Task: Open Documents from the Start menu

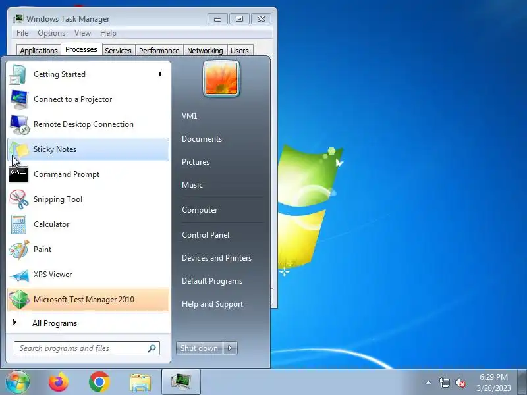Action: (202, 139)
